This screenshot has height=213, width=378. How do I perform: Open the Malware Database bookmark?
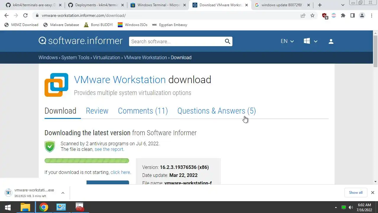(61, 25)
